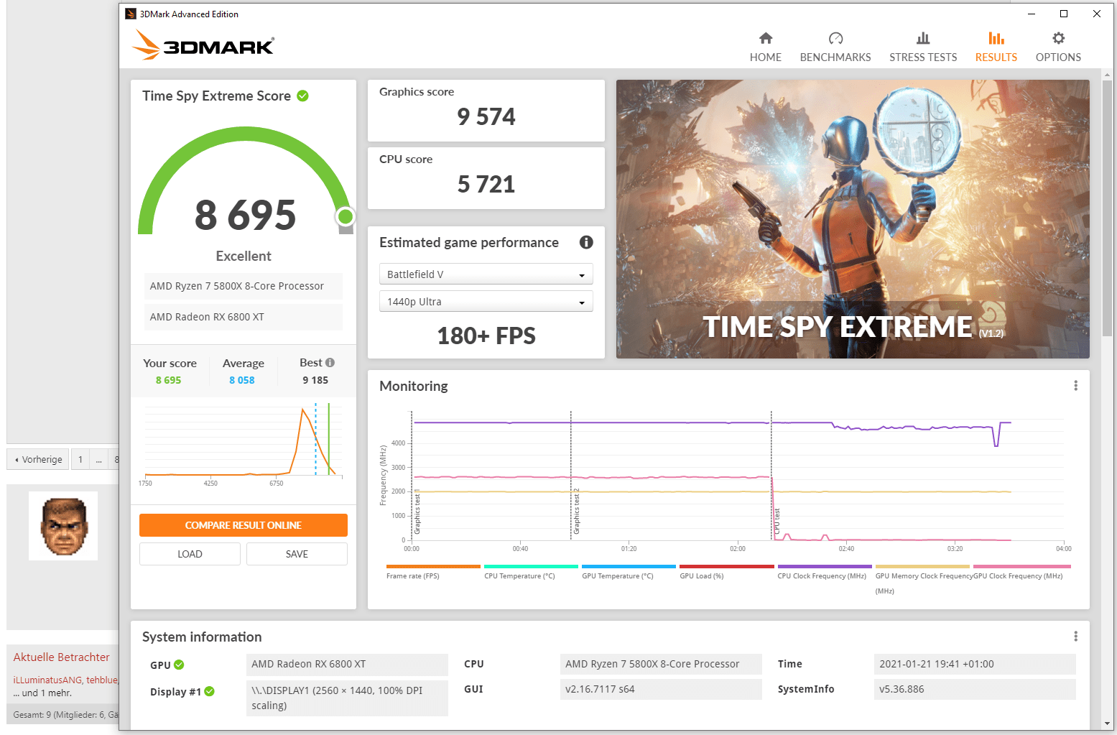Click the green check icon next to Display #1
This screenshot has width=1117, height=735.
[x=209, y=691]
